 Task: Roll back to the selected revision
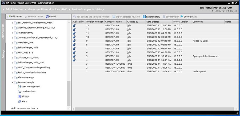(91, 17)
